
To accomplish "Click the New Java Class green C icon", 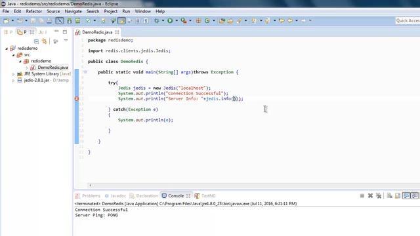I will point(207,20).
